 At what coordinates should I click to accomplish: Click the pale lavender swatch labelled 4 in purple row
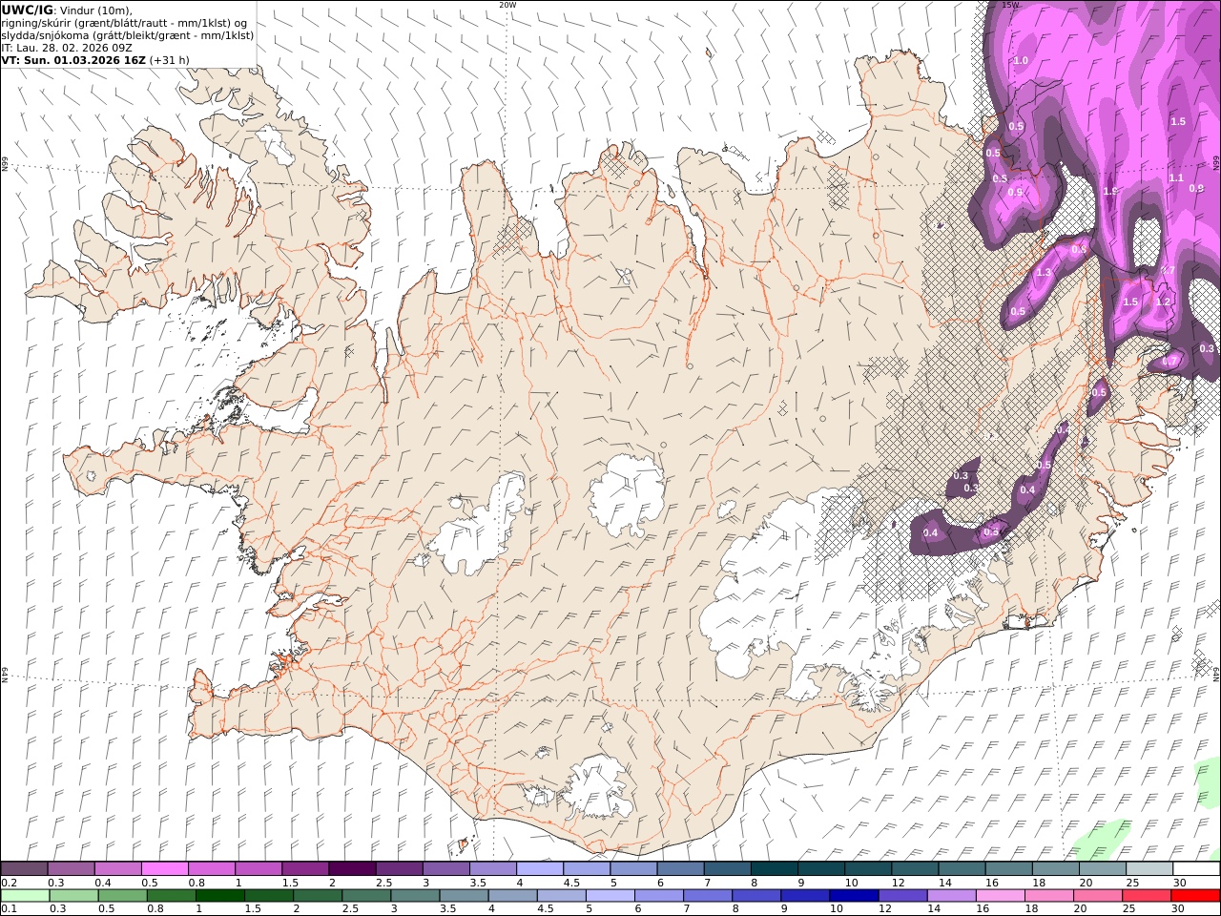(x=540, y=869)
